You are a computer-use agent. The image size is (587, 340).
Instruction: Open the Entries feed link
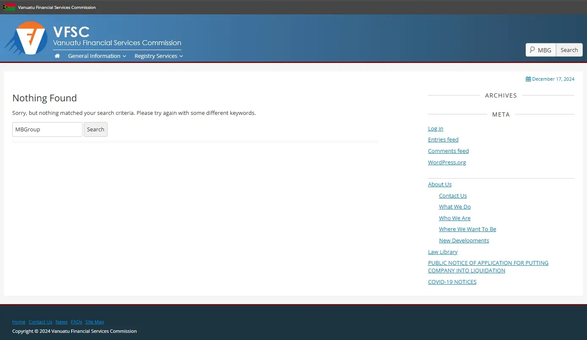(443, 139)
